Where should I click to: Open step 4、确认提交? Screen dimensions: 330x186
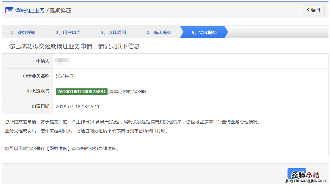pyautogui.click(x=160, y=32)
